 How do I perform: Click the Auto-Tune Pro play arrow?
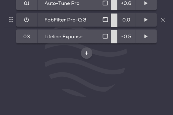point(146,3)
